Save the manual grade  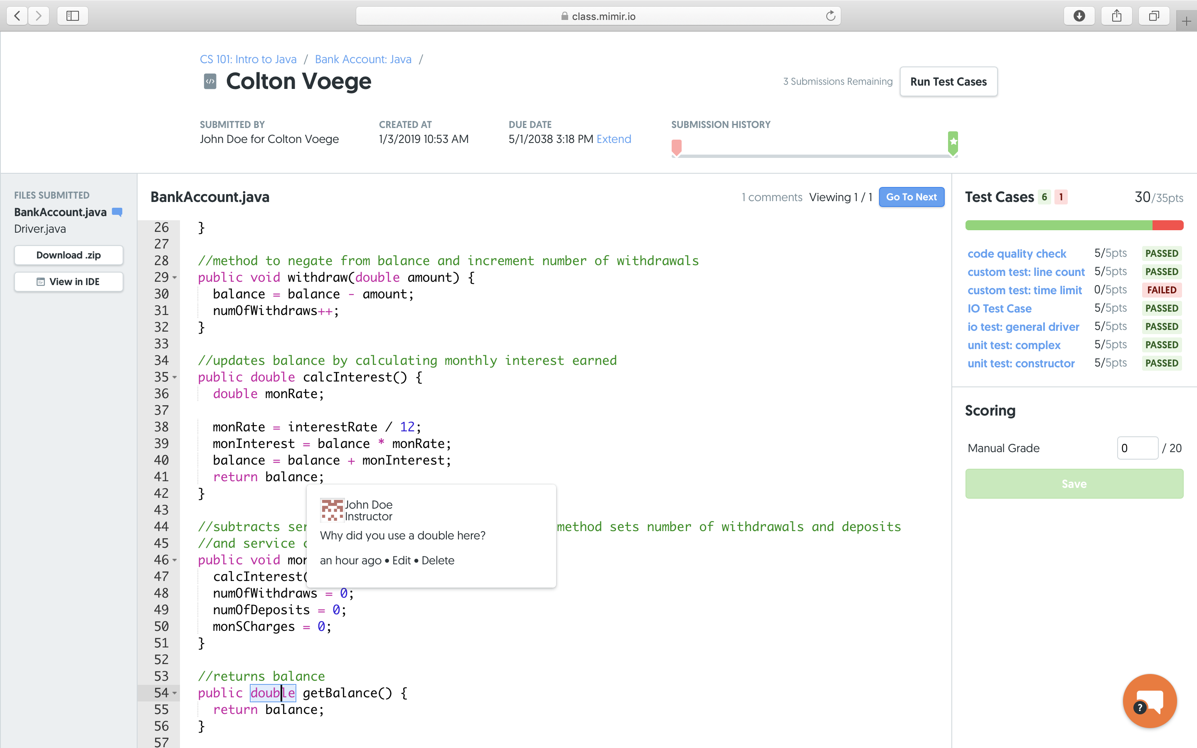click(x=1074, y=484)
